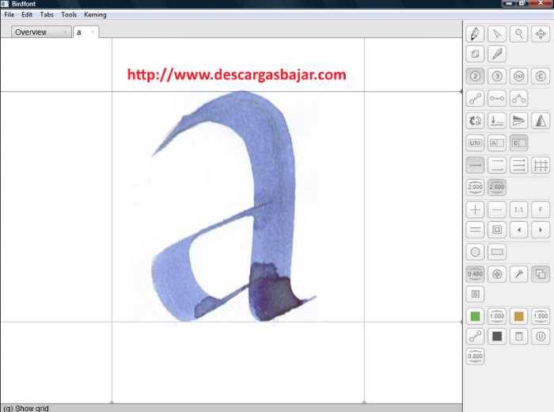Flip path with the horizontal-triangles icon
The image size is (554, 412).
518,121
